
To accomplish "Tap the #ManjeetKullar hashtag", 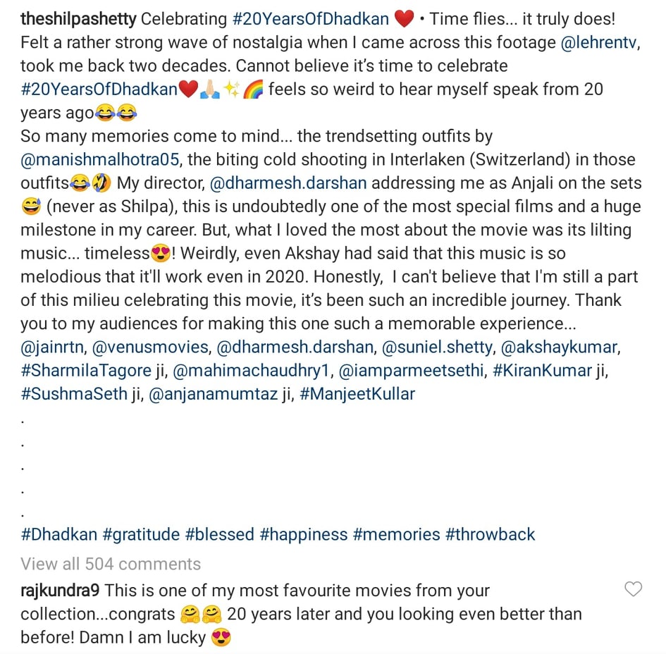I will pyautogui.click(x=357, y=394).
